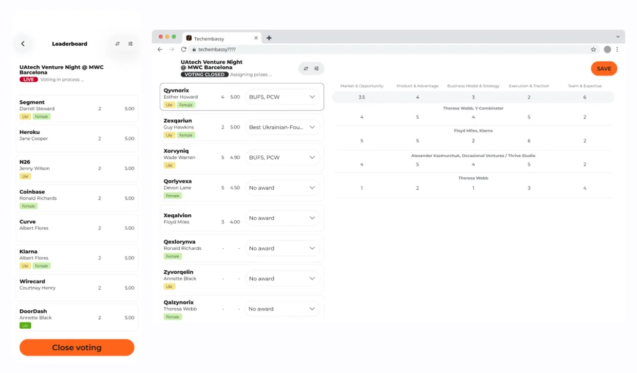Go back from the Leaderboard panel
Screen dimensions: 637x373
coord(23,44)
